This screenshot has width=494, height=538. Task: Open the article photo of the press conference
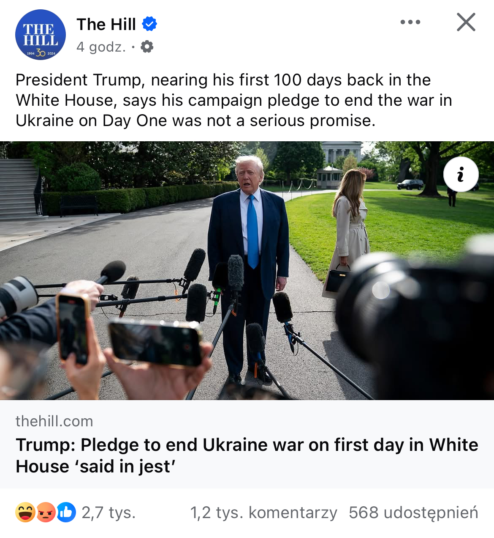click(247, 271)
